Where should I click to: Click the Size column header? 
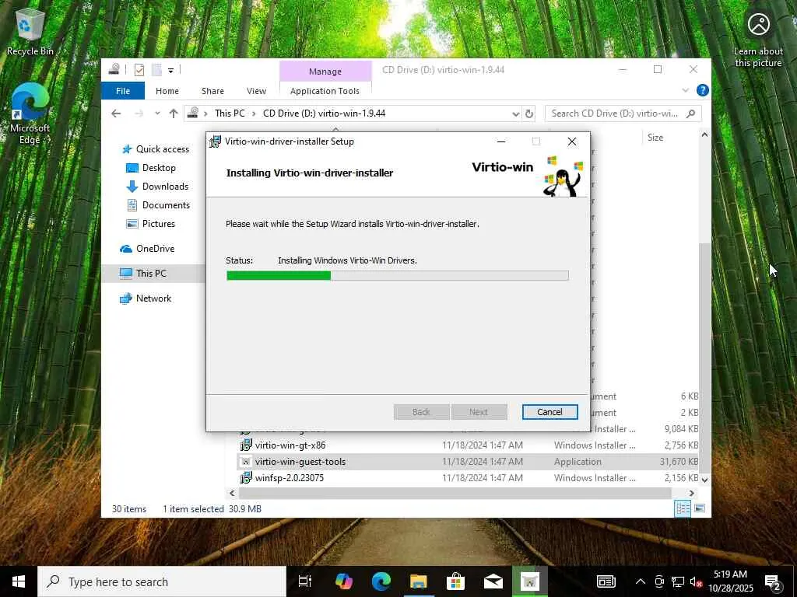click(655, 138)
